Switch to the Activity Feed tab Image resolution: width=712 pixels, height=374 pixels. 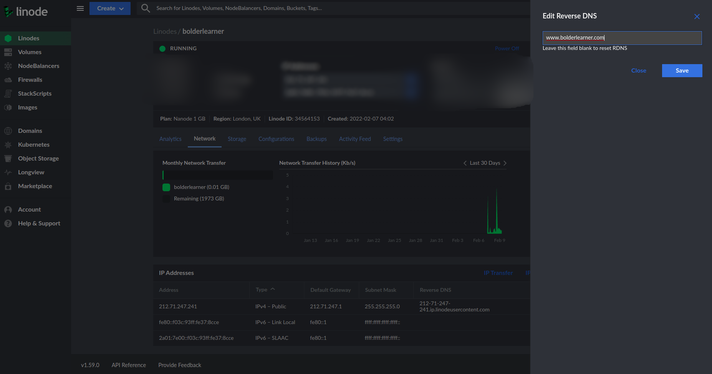tap(355, 139)
